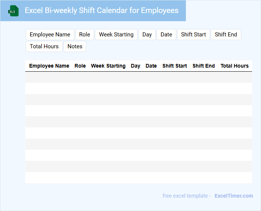
Task: Click the Date column header in table
Action: (x=151, y=66)
